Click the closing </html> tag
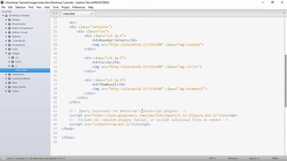This screenshot has width=287, height=161. 68,137
